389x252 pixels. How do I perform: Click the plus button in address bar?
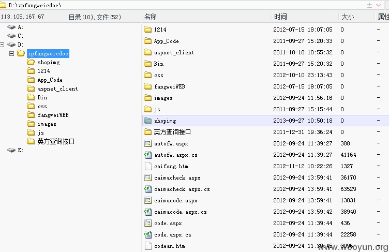click(369, 5)
